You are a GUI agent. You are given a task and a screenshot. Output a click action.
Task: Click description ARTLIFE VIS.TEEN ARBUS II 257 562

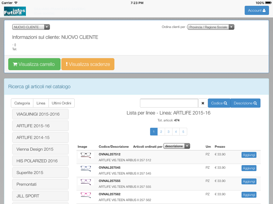coord(125,200)
